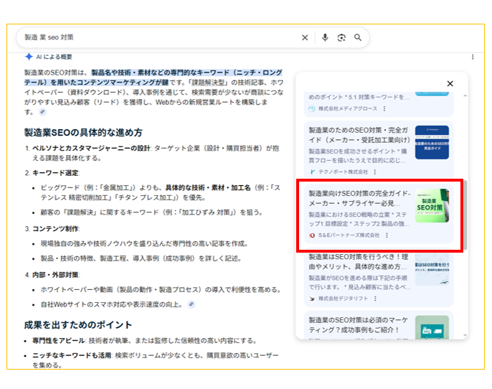Click the デジタリフト article thumbnail
This screenshot has height=389, width=492.
432,269
